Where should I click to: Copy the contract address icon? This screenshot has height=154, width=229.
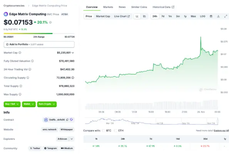pos(67,119)
